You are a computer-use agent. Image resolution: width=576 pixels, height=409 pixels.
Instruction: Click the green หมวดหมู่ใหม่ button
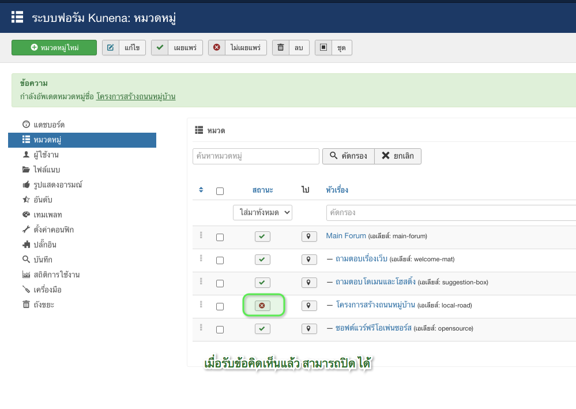tap(54, 47)
